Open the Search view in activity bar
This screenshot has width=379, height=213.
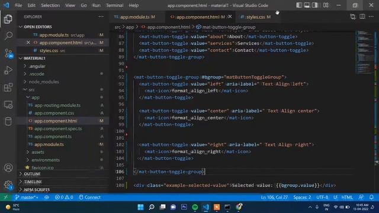tap(8, 35)
